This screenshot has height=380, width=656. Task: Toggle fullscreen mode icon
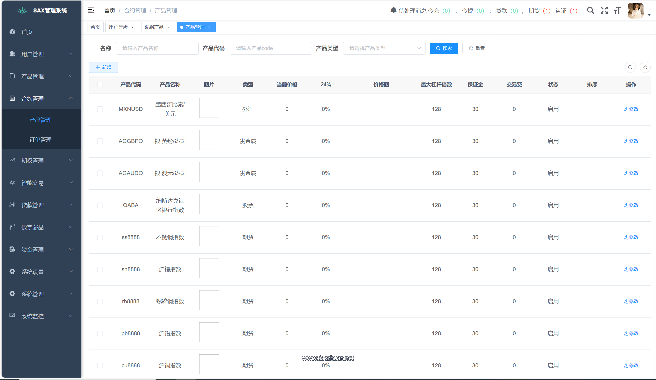coord(604,11)
